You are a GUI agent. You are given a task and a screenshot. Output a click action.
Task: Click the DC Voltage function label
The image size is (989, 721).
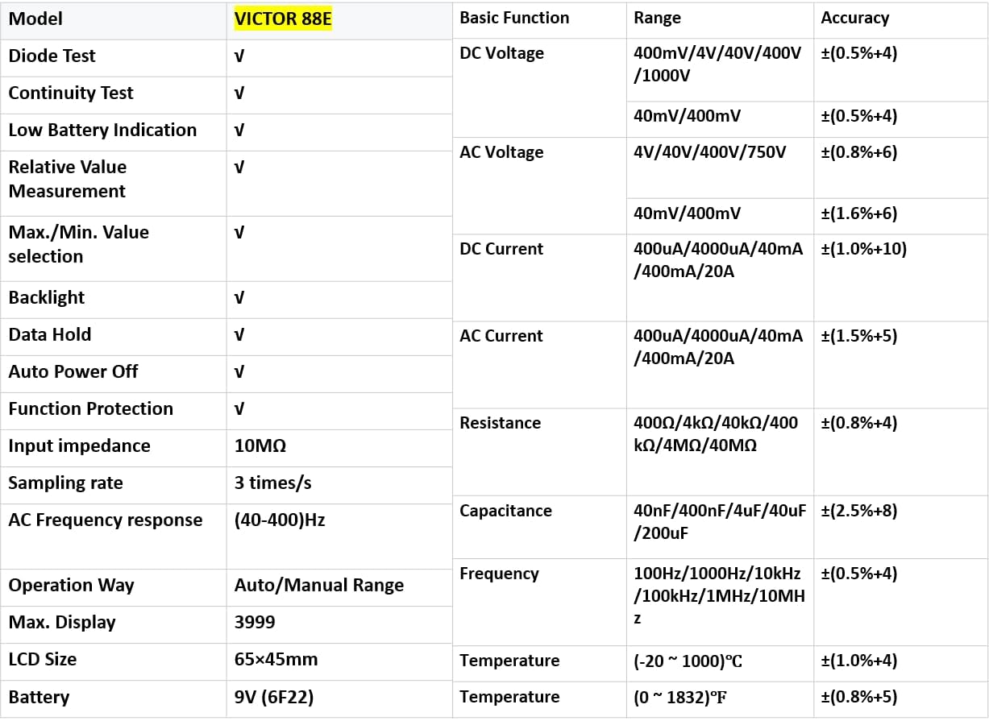(x=501, y=54)
